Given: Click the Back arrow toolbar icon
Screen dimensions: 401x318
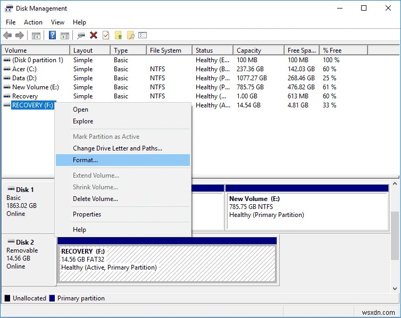Looking at the screenshot, I should point(7,36).
